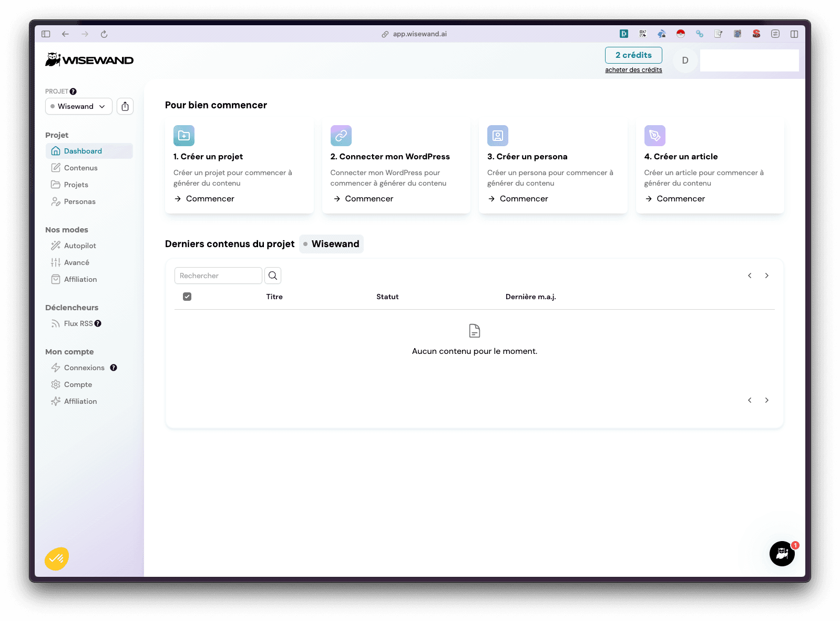The image size is (840, 621).
Task: Click the Statut column header
Action: tap(387, 297)
